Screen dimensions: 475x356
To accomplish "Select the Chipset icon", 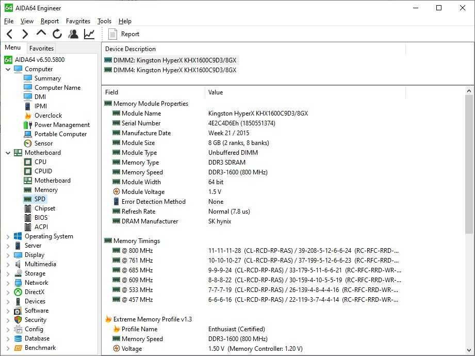I will pos(28,208).
